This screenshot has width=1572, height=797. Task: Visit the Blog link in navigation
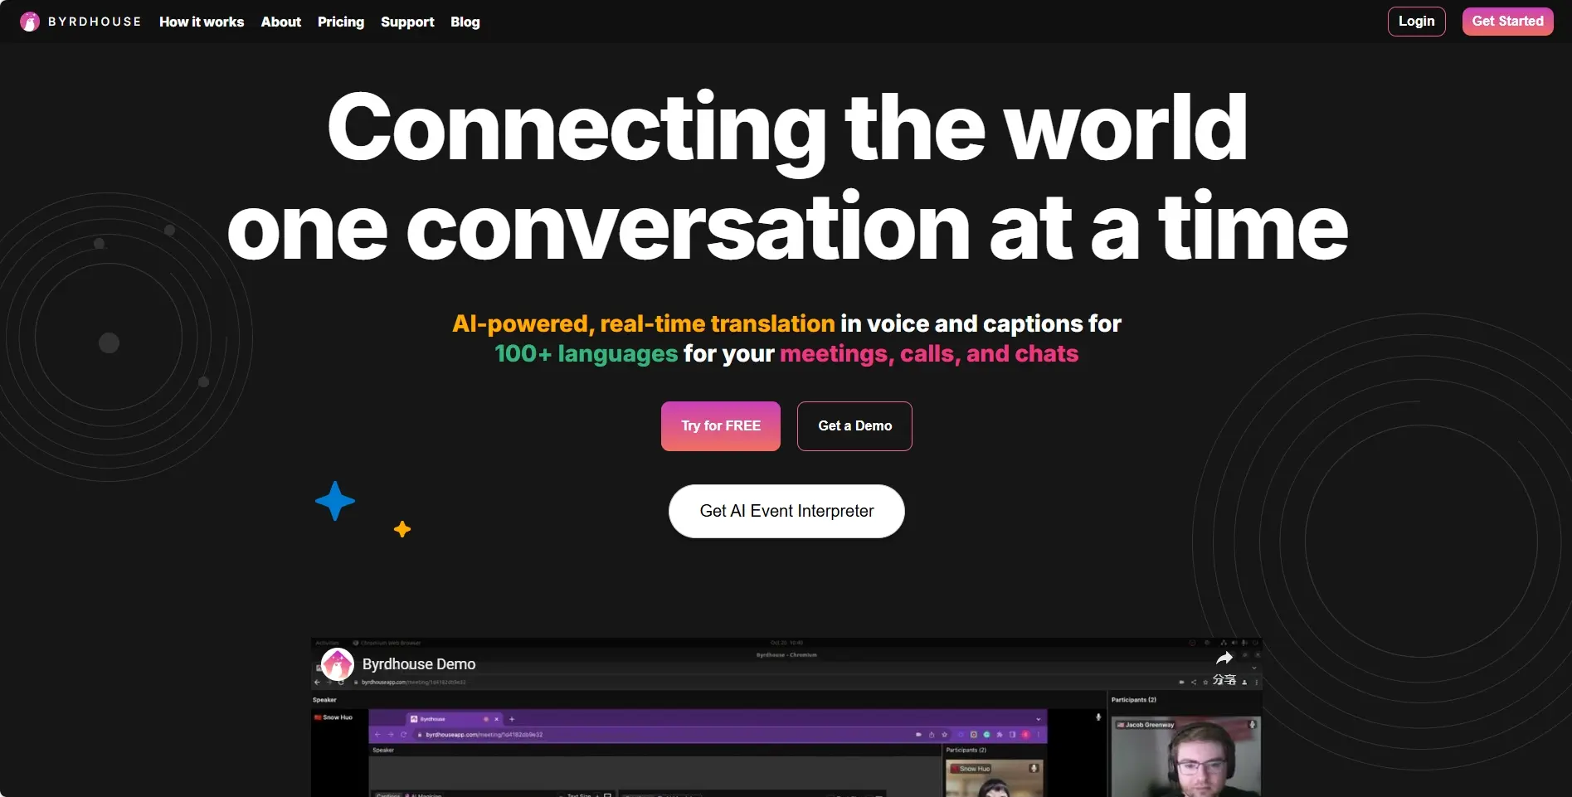tap(465, 22)
